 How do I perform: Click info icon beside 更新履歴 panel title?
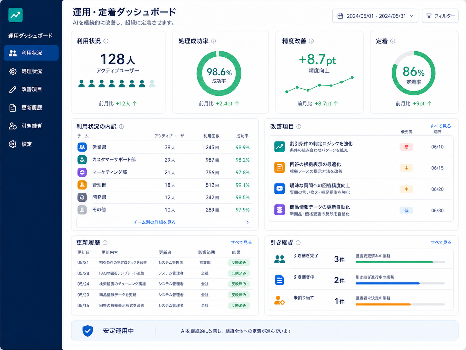pyautogui.click(x=105, y=243)
